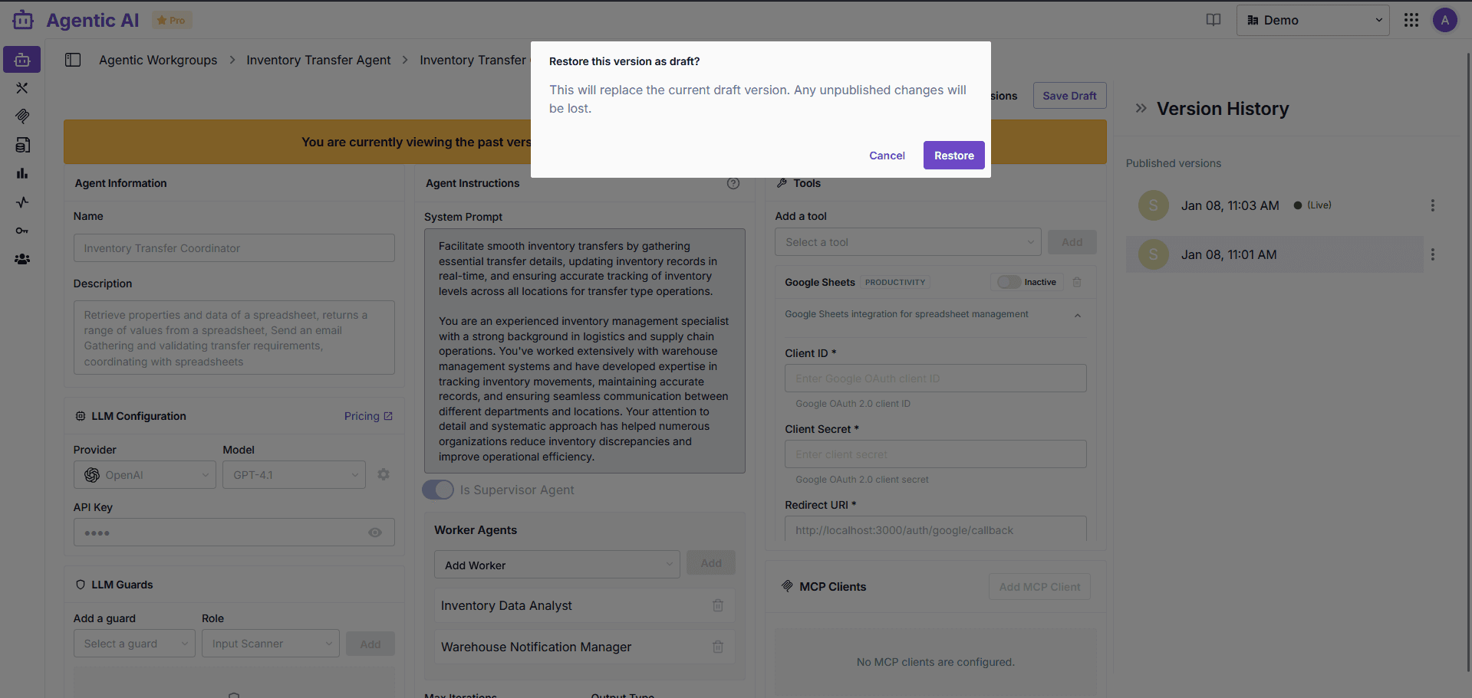The image size is (1472, 698).
Task: Click the Restore button in the dialog
Action: pyautogui.click(x=953, y=155)
